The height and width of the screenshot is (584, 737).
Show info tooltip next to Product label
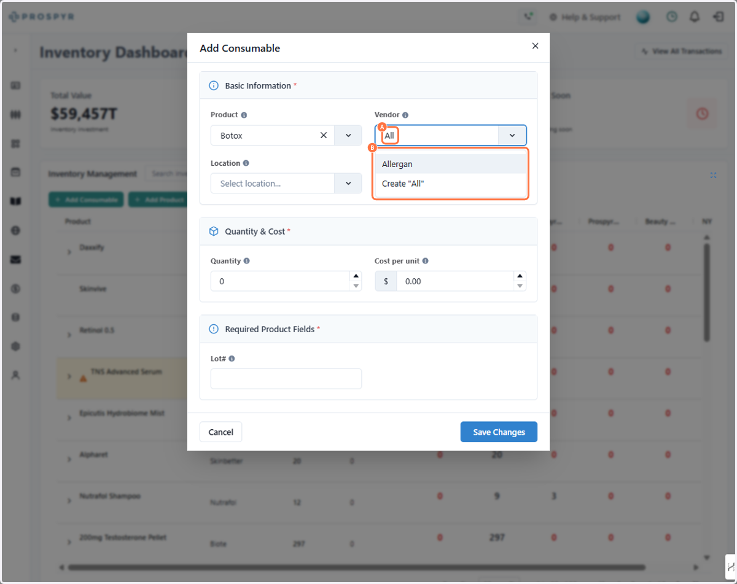coord(244,115)
